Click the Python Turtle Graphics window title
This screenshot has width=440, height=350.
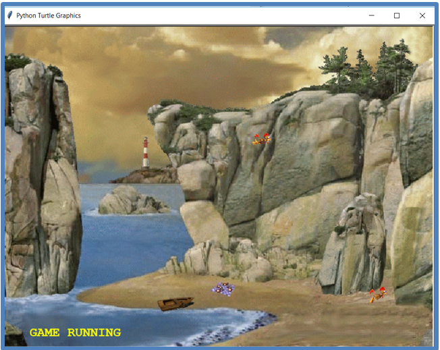49,16
